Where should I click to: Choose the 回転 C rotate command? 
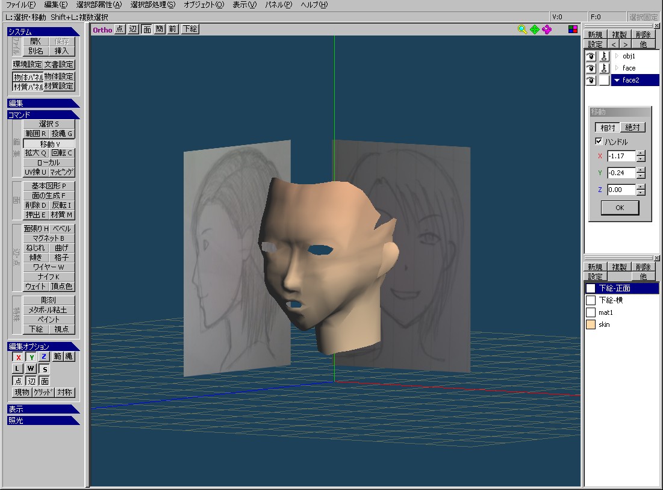click(x=62, y=153)
